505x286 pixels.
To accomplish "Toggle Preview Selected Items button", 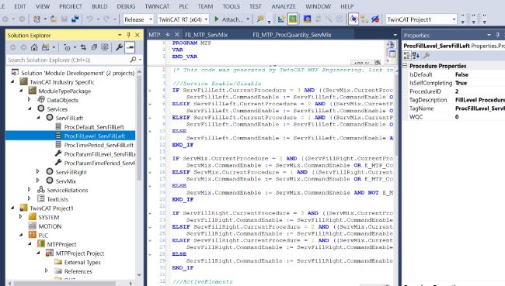I will tap(130, 47).
